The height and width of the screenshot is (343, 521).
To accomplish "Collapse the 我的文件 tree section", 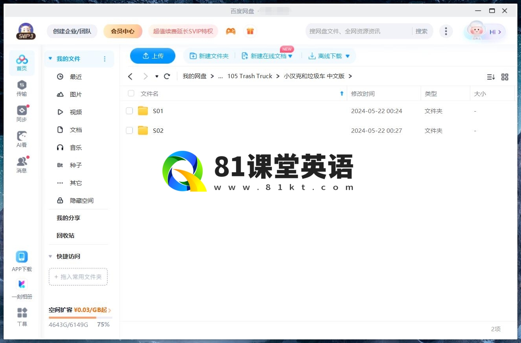I will [50, 59].
